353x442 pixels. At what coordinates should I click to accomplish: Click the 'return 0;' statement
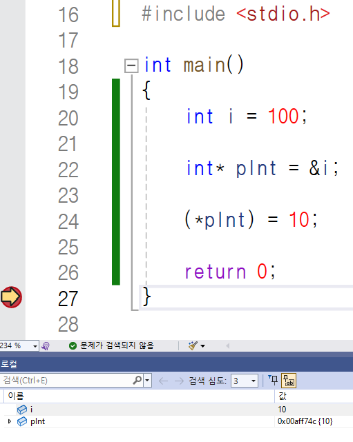(230, 271)
